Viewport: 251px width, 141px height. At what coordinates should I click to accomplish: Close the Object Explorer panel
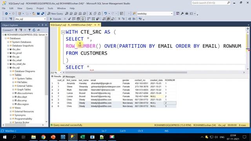(46, 25)
